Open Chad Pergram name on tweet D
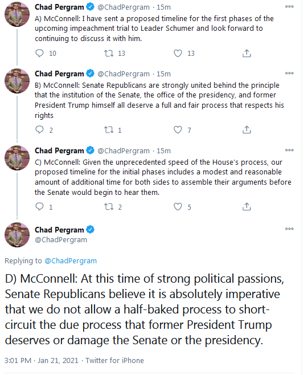 [59, 230]
